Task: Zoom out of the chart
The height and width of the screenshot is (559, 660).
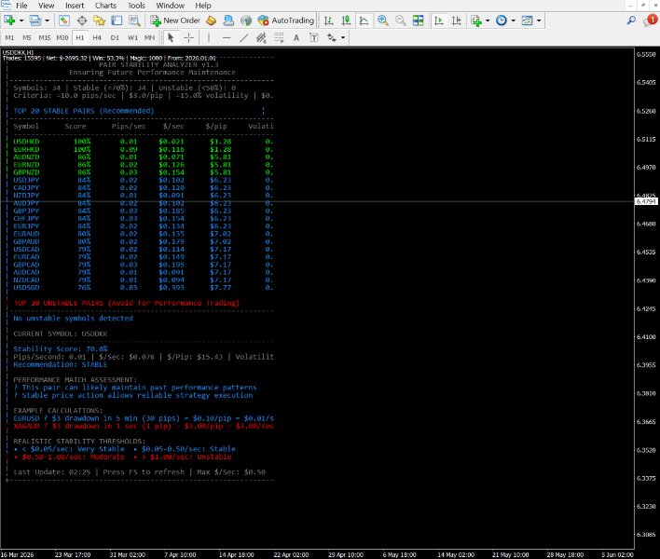Action: (400, 20)
